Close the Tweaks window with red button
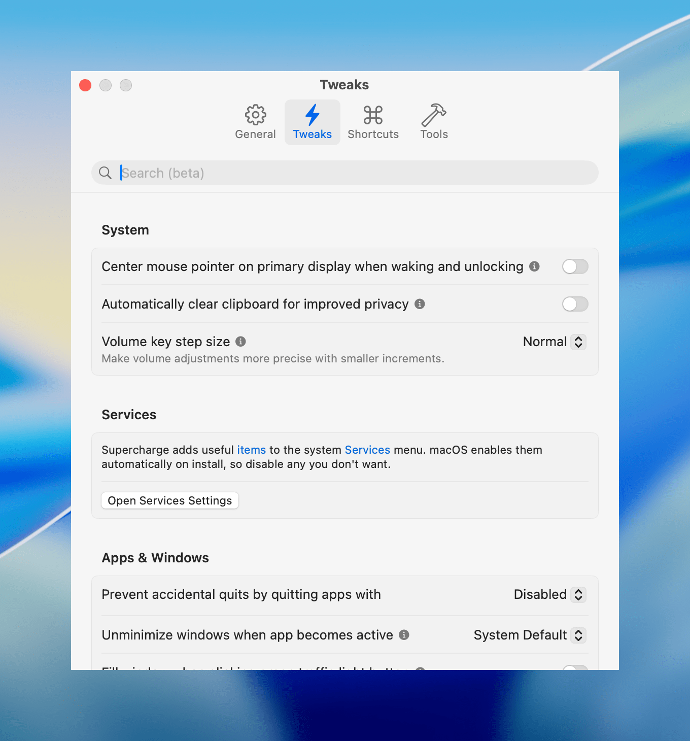Screen dimensions: 690x741 click(x=85, y=85)
